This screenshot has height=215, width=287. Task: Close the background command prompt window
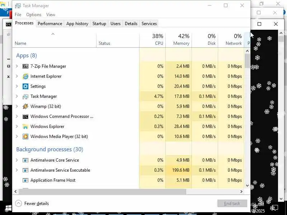click(276, 24)
